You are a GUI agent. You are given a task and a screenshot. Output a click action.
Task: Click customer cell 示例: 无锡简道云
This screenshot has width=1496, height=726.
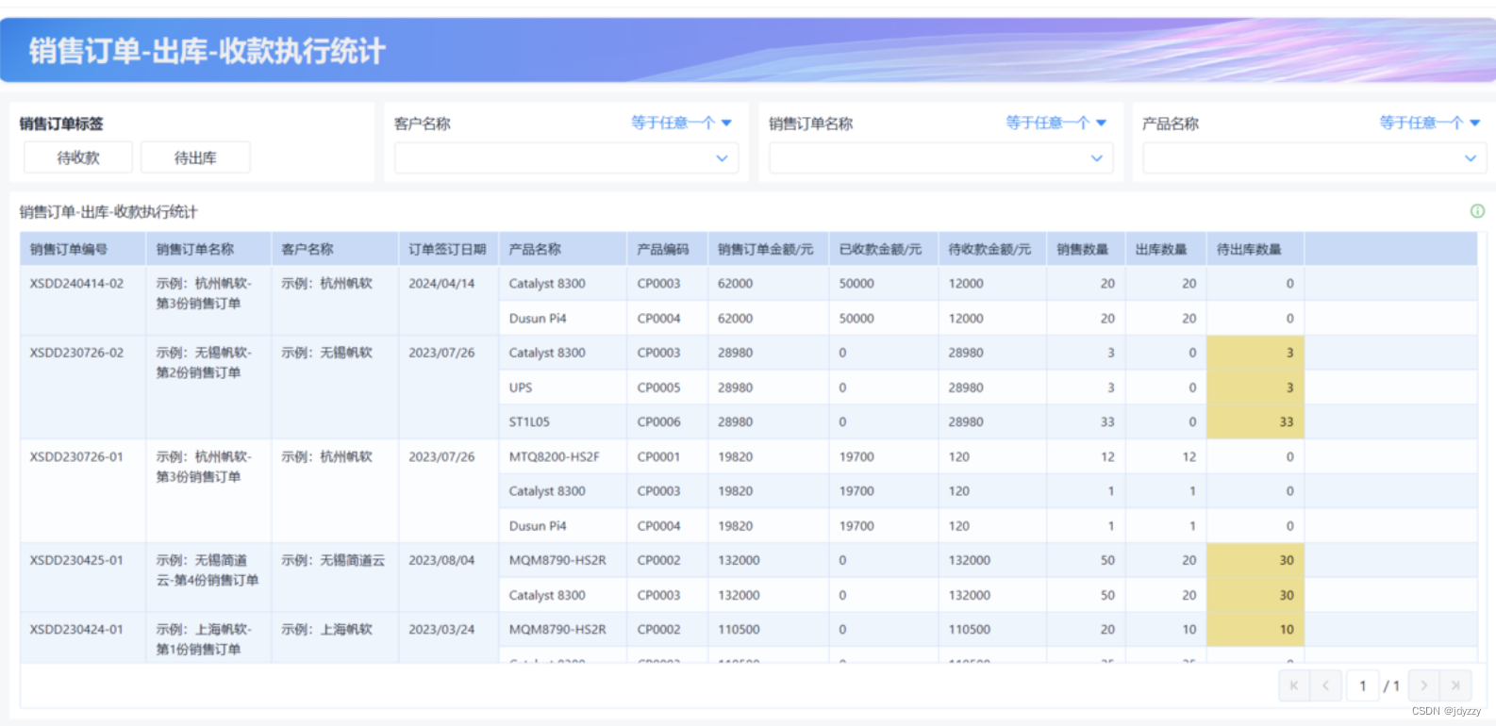[x=333, y=560]
